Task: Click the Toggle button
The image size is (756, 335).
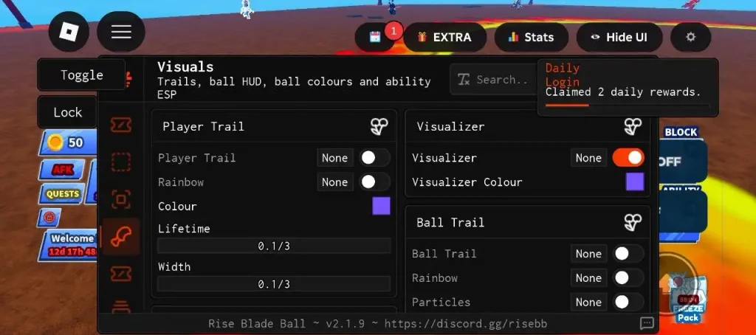Action: click(x=81, y=75)
